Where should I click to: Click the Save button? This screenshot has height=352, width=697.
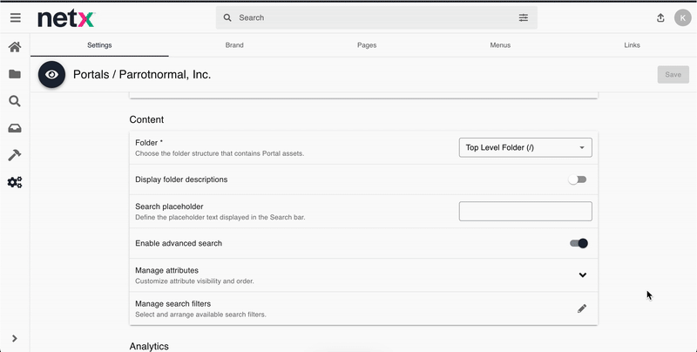(x=673, y=75)
